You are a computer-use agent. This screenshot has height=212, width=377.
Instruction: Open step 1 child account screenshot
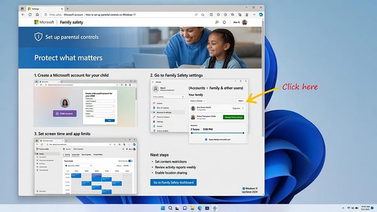tap(86, 103)
